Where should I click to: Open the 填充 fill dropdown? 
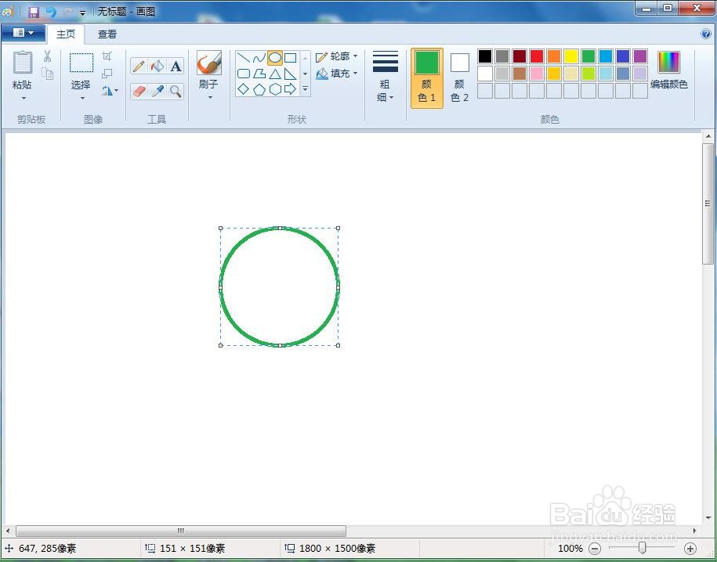336,73
